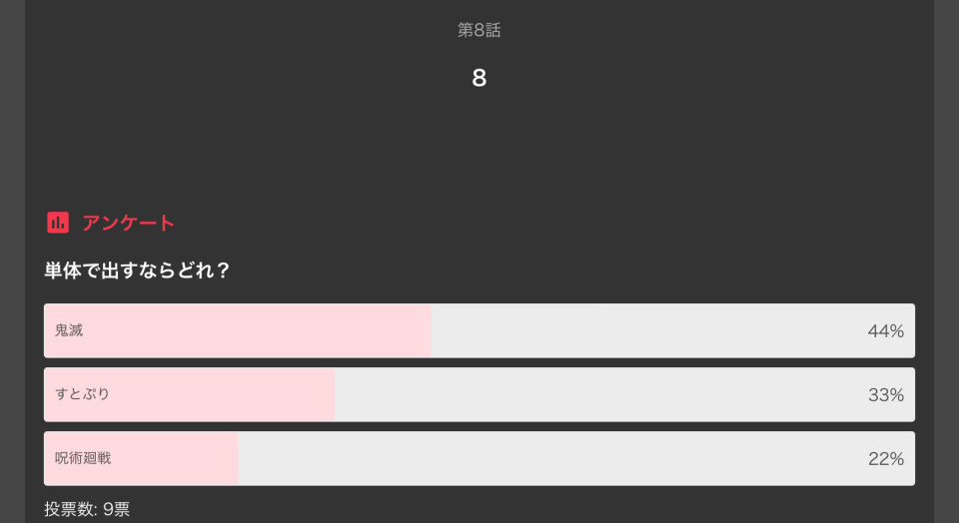Click the gray unfilled area of すとぷり bar
The width and height of the screenshot is (959, 523).
coord(599,394)
